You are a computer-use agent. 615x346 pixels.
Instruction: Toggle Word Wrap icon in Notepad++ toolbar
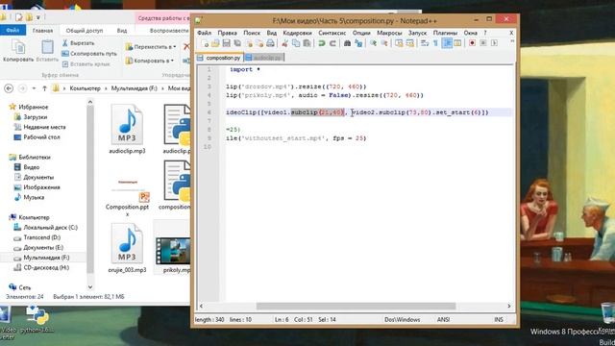pos(425,43)
